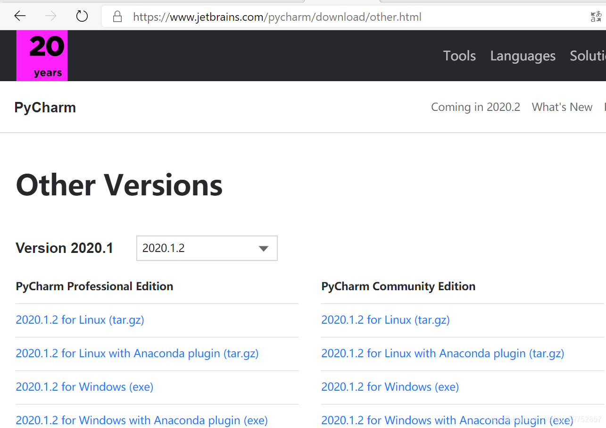This screenshot has height=428, width=606.
Task: Go back using the browser back arrow
Action: pos(20,17)
